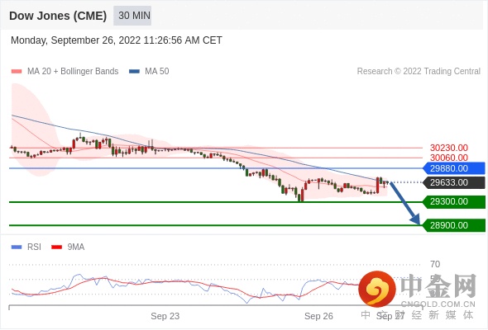Click the MA 20 + Bollinger Bands legend label
This screenshot has width=488, height=330.
73,72
